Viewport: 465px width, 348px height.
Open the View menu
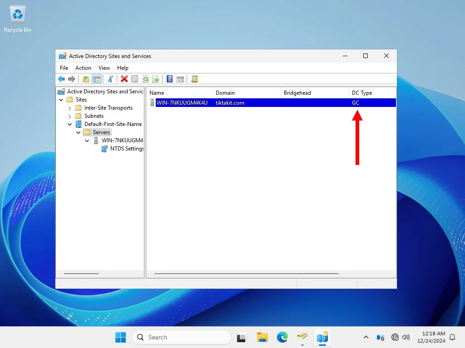(104, 68)
